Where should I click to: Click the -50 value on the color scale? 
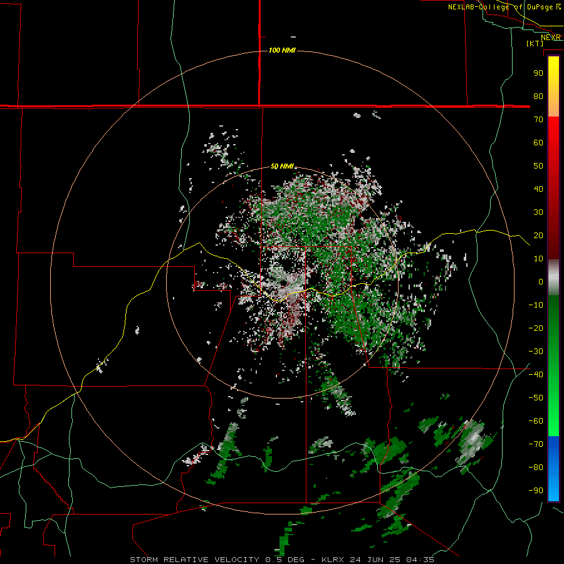pyautogui.click(x=536, y=398)
